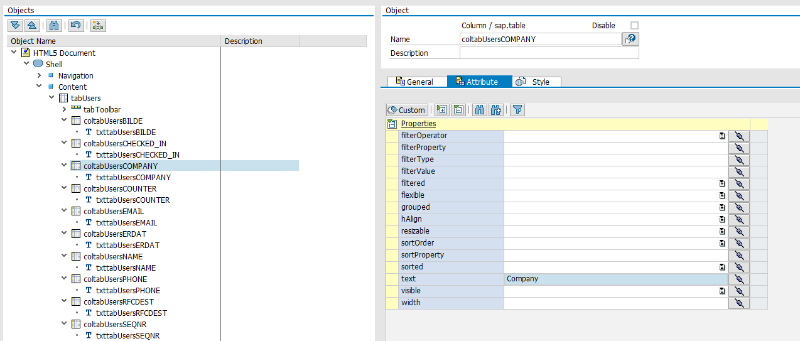This screenshot has width=800, height=341.
Task: Click the filter funnel icon in properties toolbar
Action: tap(517, 110)
